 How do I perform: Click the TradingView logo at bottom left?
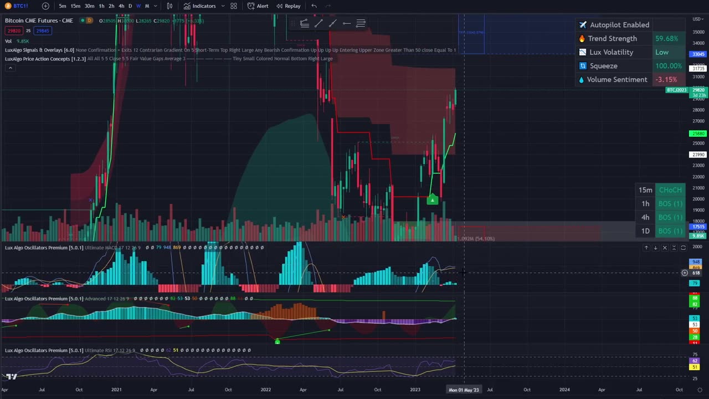click(11, 377)
